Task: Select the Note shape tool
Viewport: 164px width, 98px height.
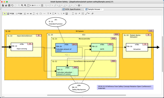Action: click(x=41, y=13)
